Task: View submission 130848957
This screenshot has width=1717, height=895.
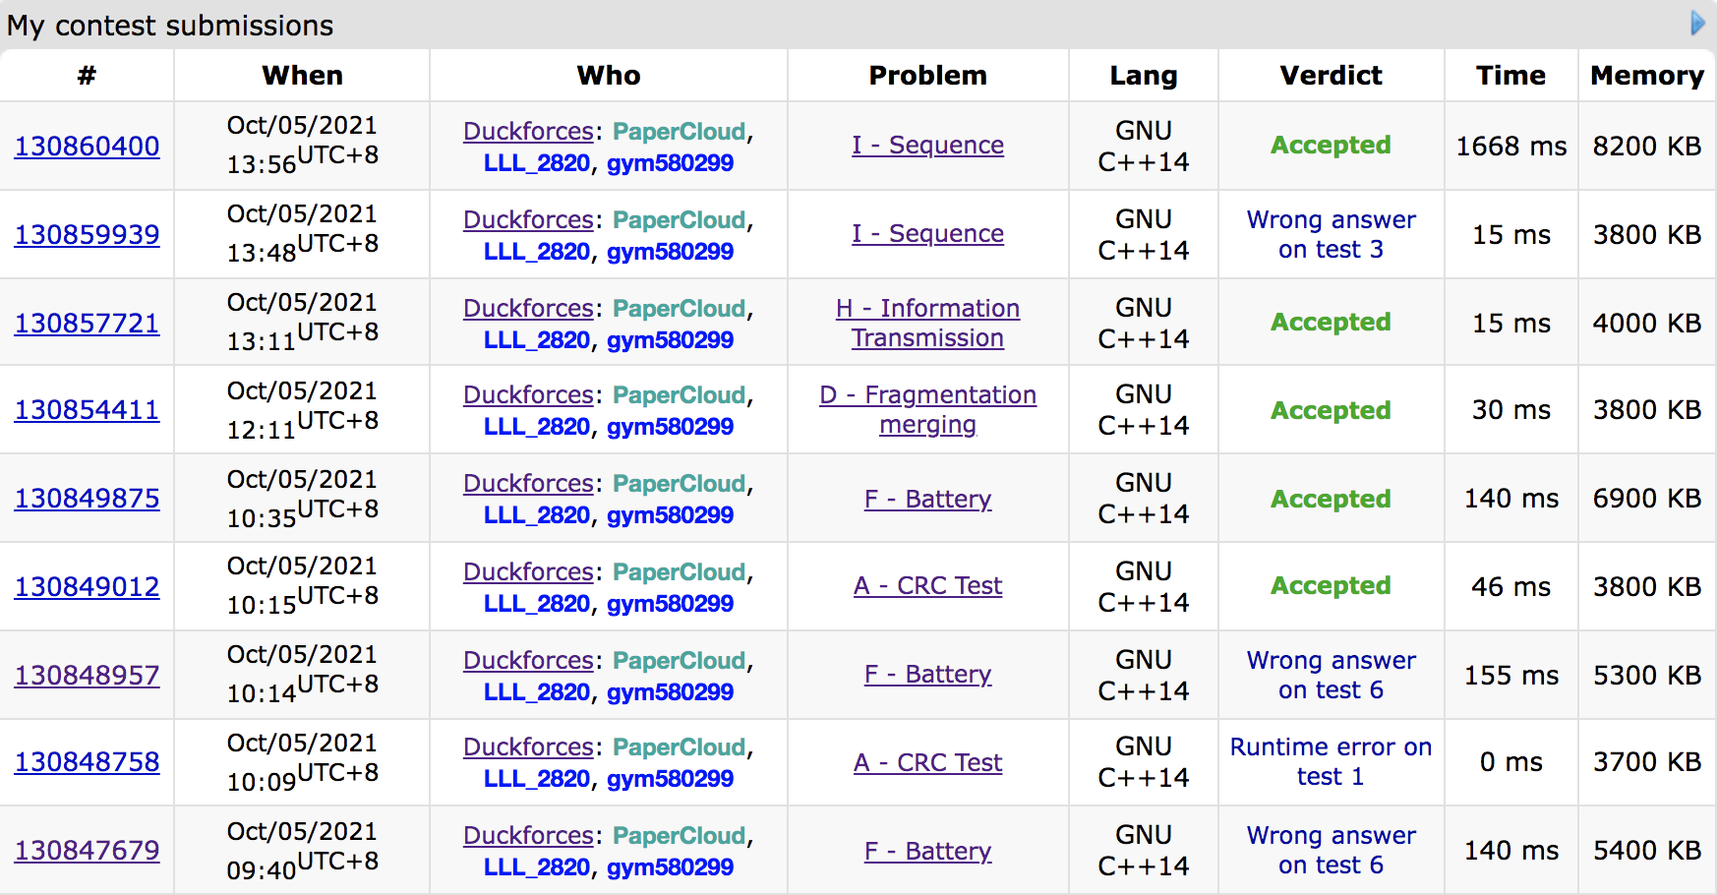Action: coord(87,676)
